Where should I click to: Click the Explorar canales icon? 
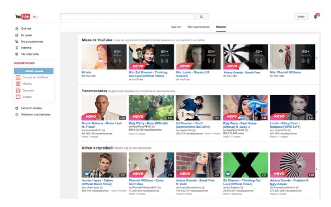[17, 108]
